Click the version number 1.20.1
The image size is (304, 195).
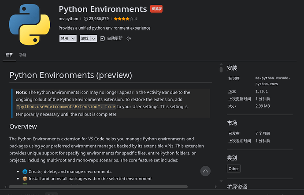(x=262, y=91)
